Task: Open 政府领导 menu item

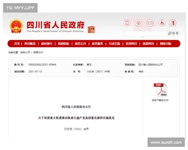Action: 47,43
